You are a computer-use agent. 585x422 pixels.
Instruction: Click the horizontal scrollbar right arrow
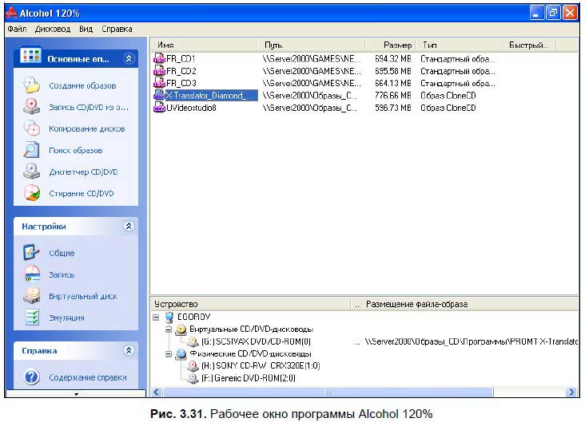click(571, 392)
